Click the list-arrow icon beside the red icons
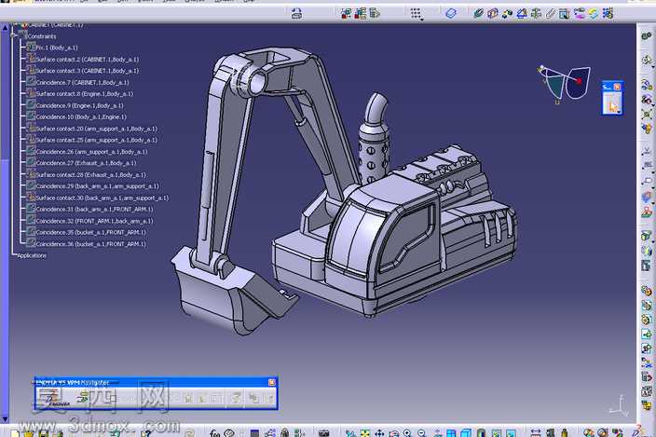Viewport: 656px width, 437px height. (375, 13)
